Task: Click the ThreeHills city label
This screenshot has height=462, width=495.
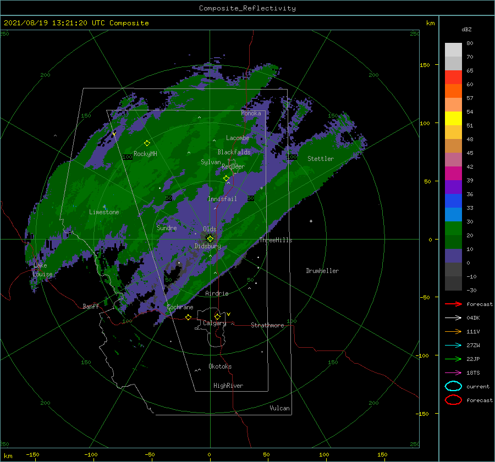Action: click(276, 240)
